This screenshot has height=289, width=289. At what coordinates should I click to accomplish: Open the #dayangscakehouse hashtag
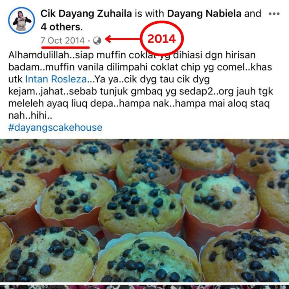click(55, 128)
